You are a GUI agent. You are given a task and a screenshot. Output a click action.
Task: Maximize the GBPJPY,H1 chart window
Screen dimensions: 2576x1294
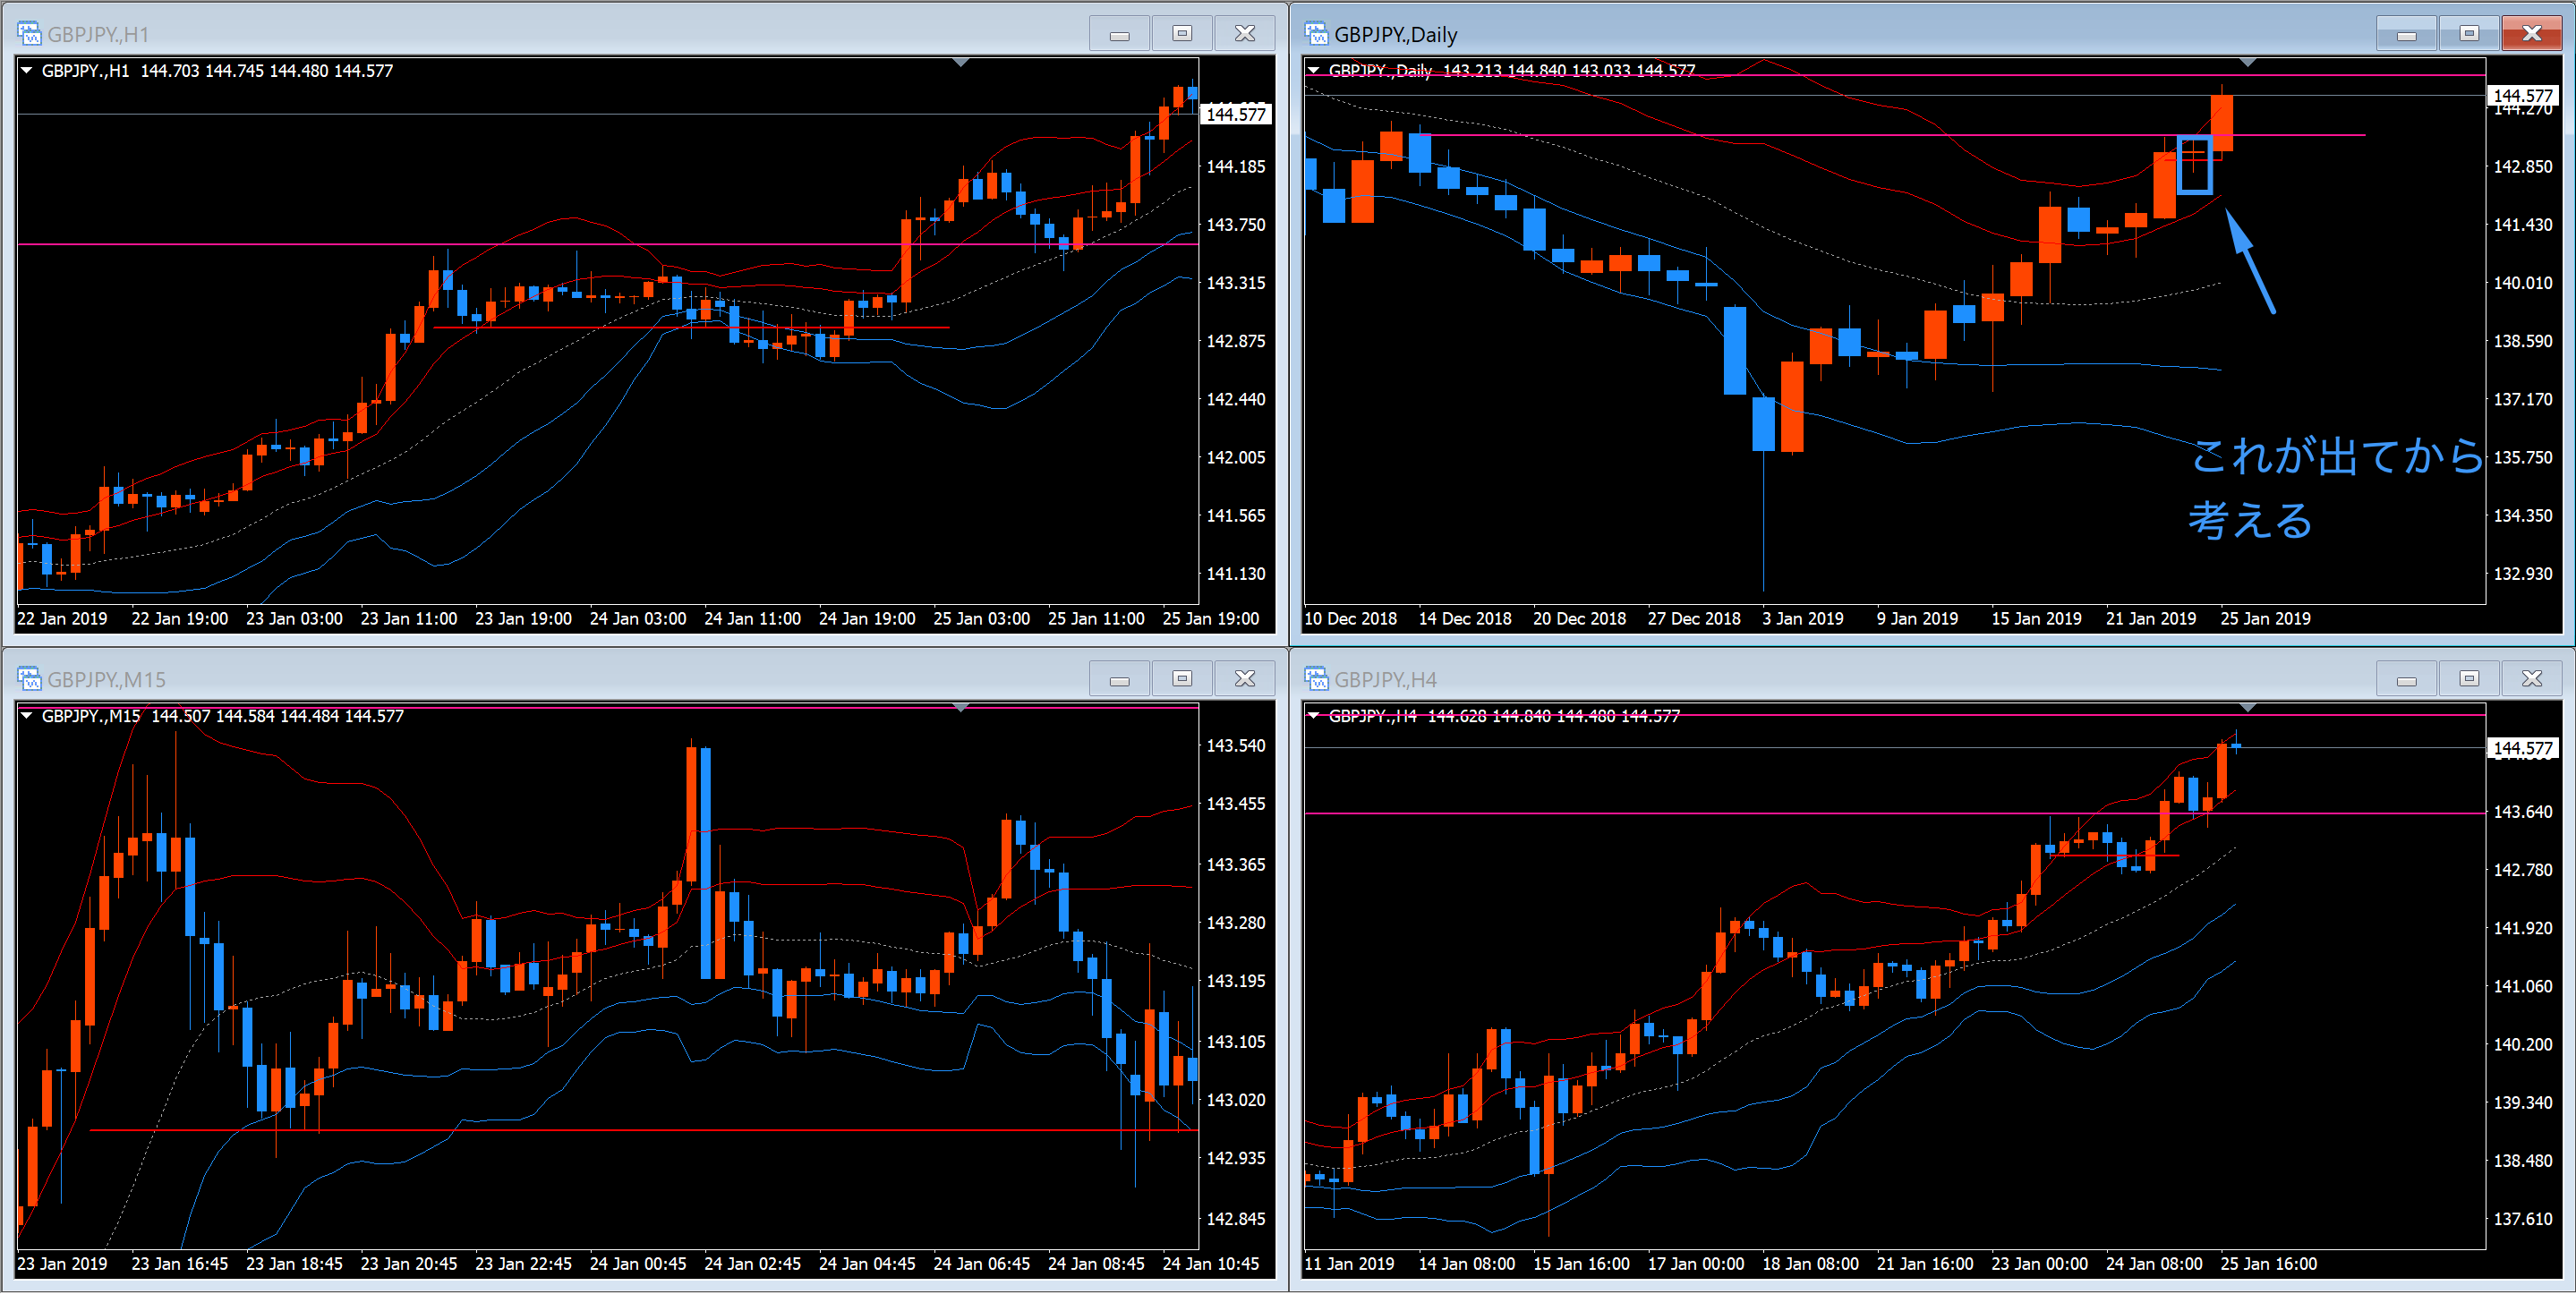click(1182, 34)
